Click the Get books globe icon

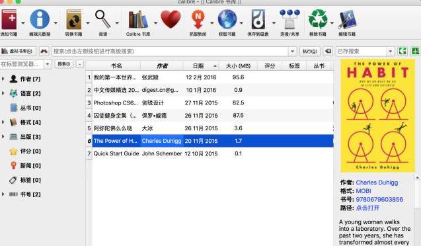point(227,19)
